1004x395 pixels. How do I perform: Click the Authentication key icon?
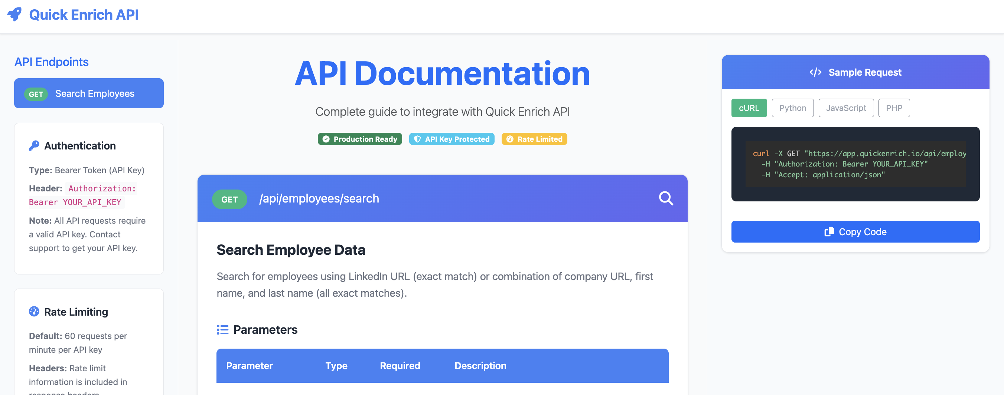(x=34, y=145)
